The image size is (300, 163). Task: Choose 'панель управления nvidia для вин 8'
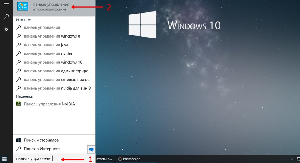[x=57, y=89]
